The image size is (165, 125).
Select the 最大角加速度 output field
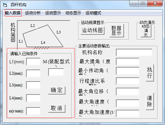pos(128,114)
